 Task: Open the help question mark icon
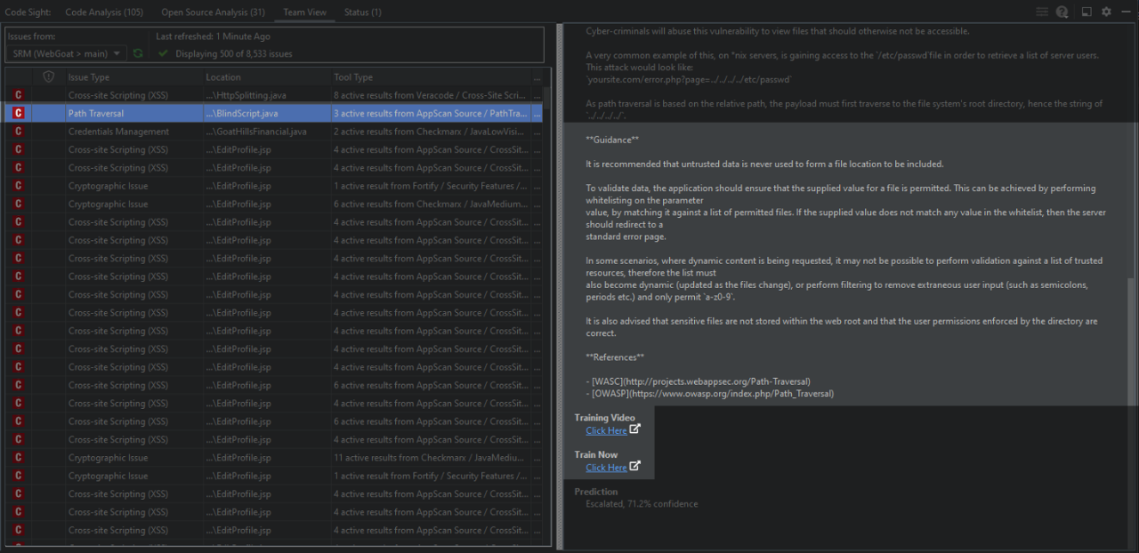tap(1062, 12)
